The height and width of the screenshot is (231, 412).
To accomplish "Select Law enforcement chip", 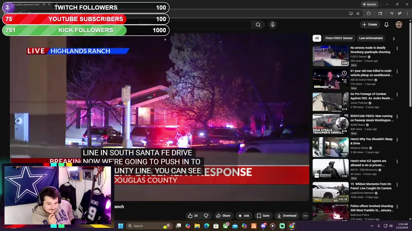I will coord(371,38).
